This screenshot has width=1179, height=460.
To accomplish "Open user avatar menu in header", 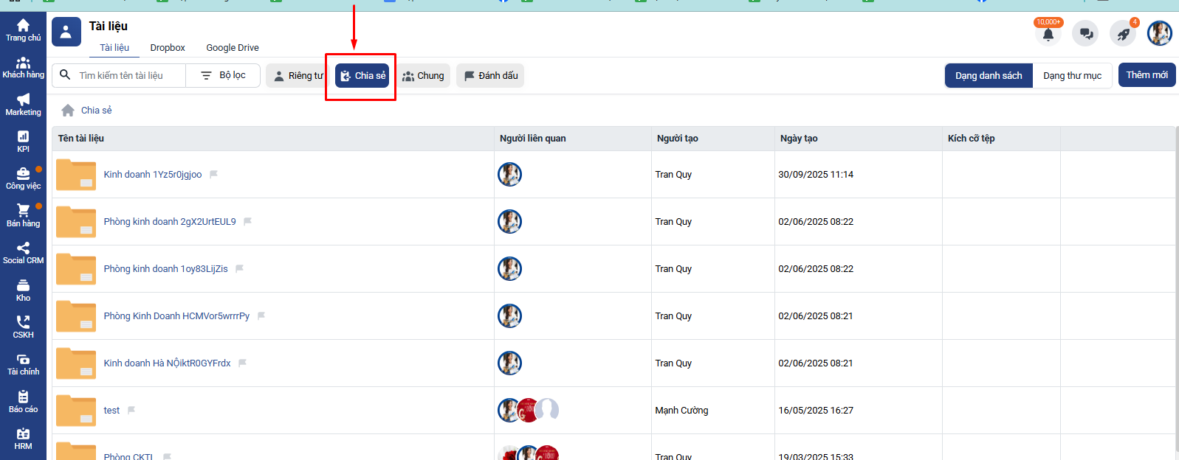I will (x=1159, y=33).
